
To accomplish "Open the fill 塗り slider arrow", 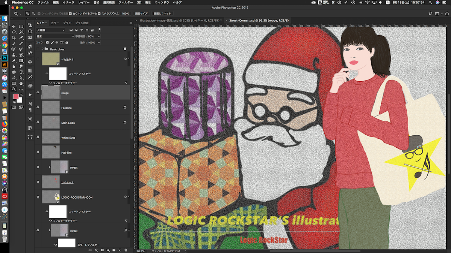I will tap(99, 43).
